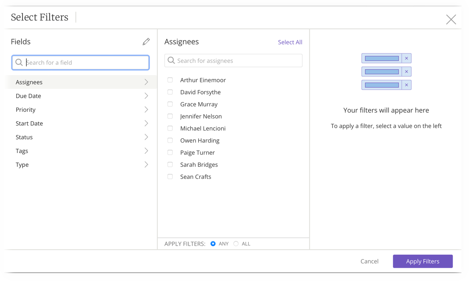Check the box for Arthur Einemoor
This screenshot has height=281, width=469.
coord(170,80)
